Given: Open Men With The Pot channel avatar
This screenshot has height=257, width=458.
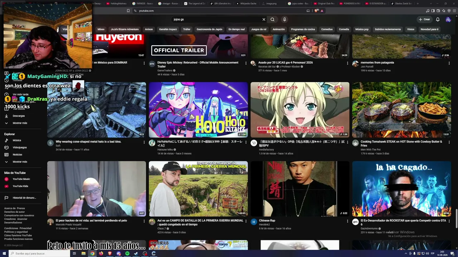Looking at the screenshot, I should click(x=355, y=143).
